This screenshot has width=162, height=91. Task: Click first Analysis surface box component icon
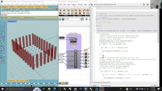(x=60, y=10)
